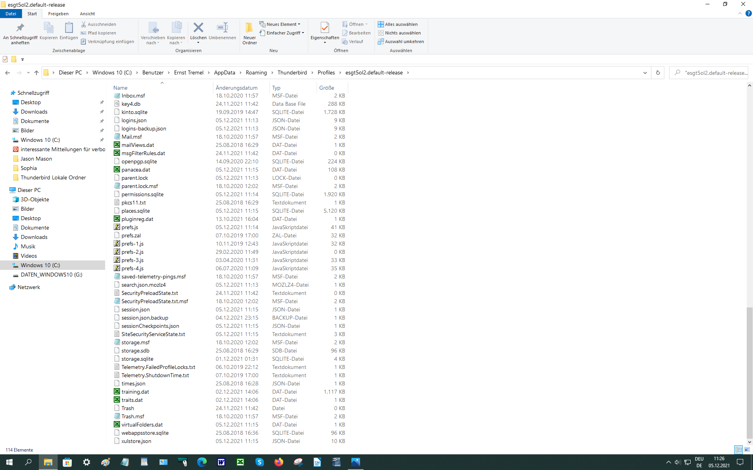This screenshot has width=753, height=470.
Task: Click the Umbenennen rename icon
Action: pyautogui.click(x=222, y=28)
